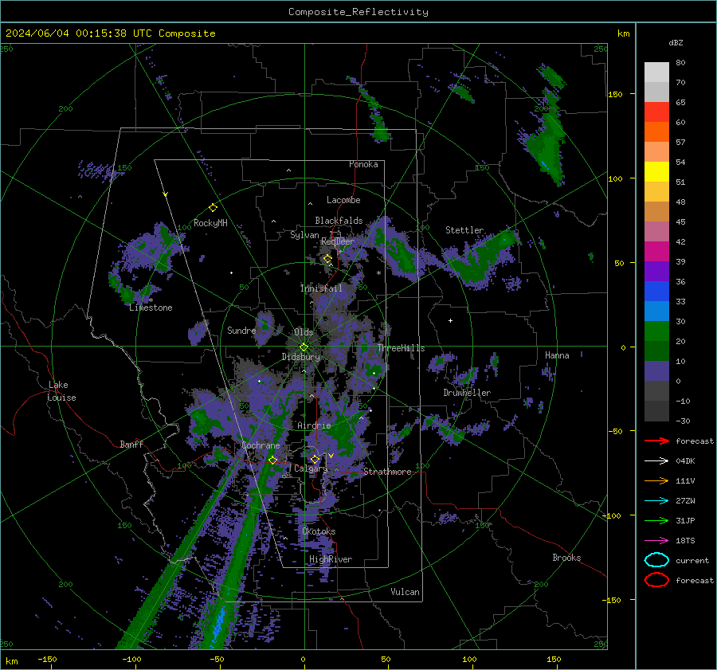Click the yellow radar-center diamond near Didsbury
Image resolution: width=717 pixels, height=670 pixels.
click(304, 347)
